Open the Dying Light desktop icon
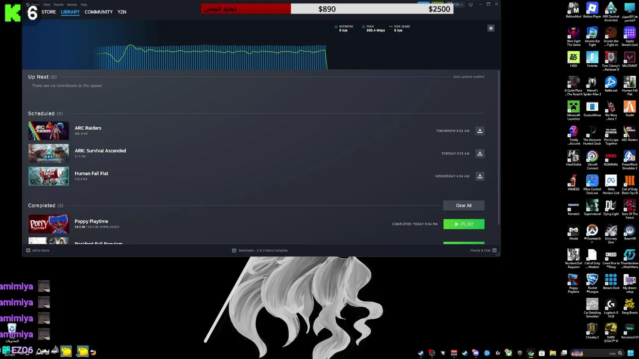639x359 pixels. (x=611, y=208)
